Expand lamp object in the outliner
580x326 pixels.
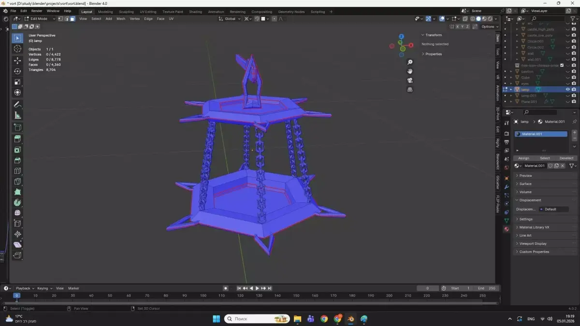click(511, 89)
